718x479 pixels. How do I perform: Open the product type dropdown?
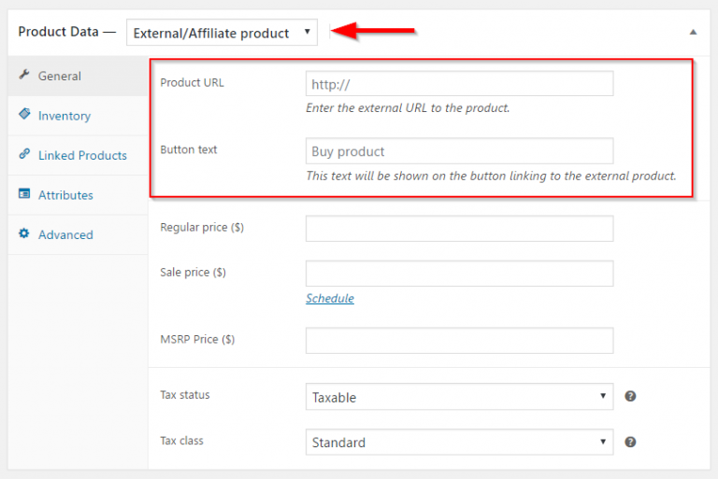(222, 33)
